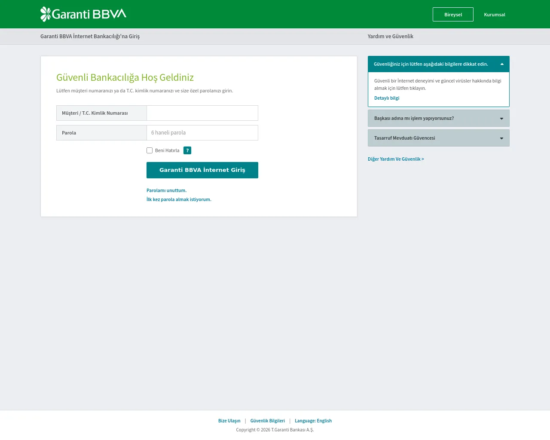Collapse the Güvenliğiniz için security info panel
Screen dimensions: 550x440
(439, 64)
